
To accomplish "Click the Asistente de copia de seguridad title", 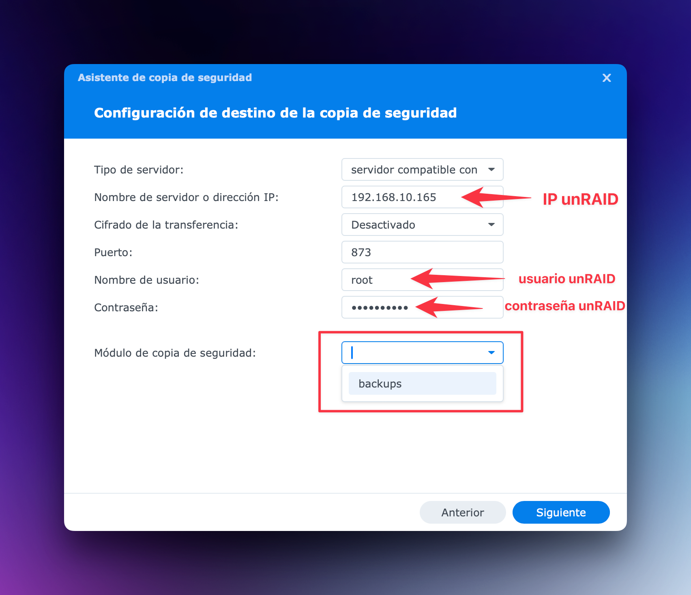I will click(x=165, y=77).
